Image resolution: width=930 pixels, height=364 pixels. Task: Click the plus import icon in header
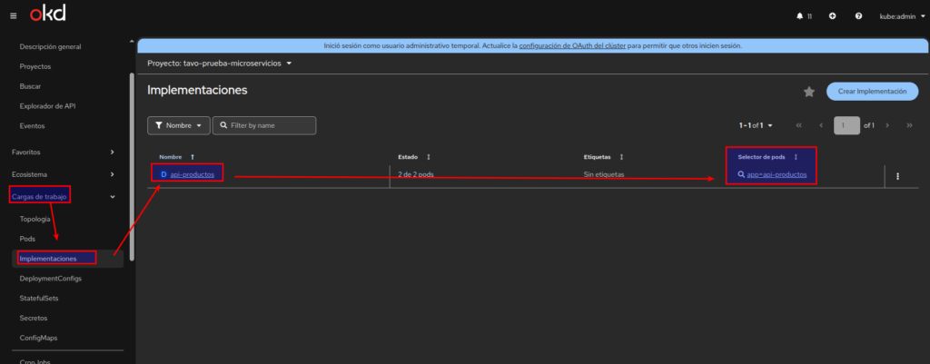click(x=832, y=16)
